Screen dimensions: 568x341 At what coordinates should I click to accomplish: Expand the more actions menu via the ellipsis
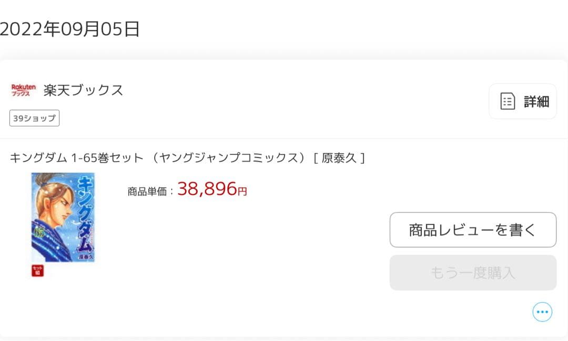[x=542, y=312]
